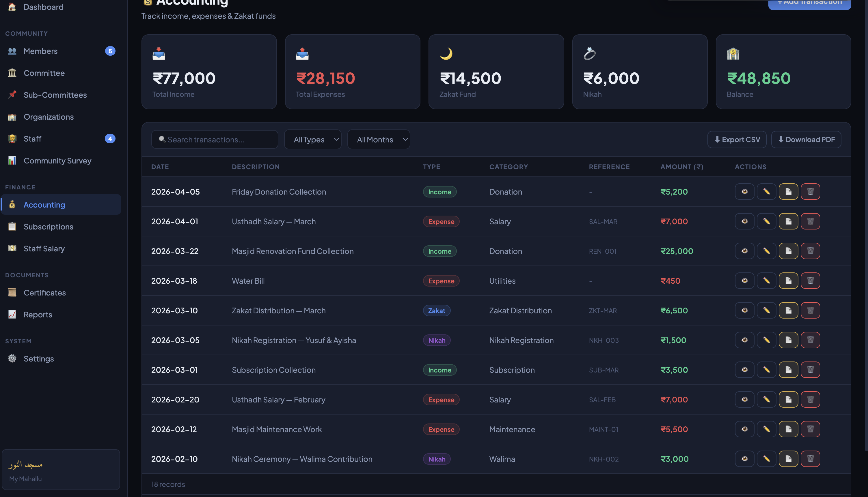Delete the Usthadh Salary — March transaction
Viewport: 868px width, 497px height.
(x=810, y=221)
